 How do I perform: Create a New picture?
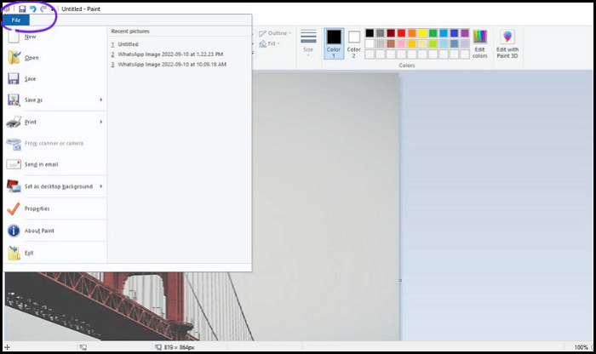[30, 37]
